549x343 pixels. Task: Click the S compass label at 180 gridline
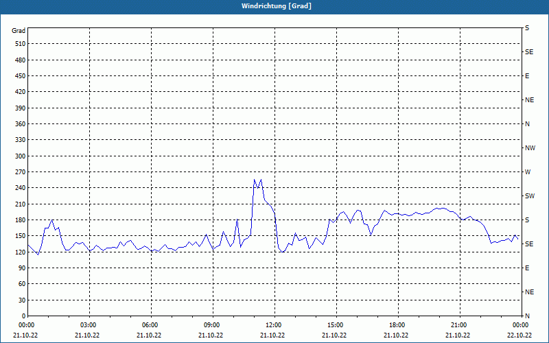click(x=527, y=220)
